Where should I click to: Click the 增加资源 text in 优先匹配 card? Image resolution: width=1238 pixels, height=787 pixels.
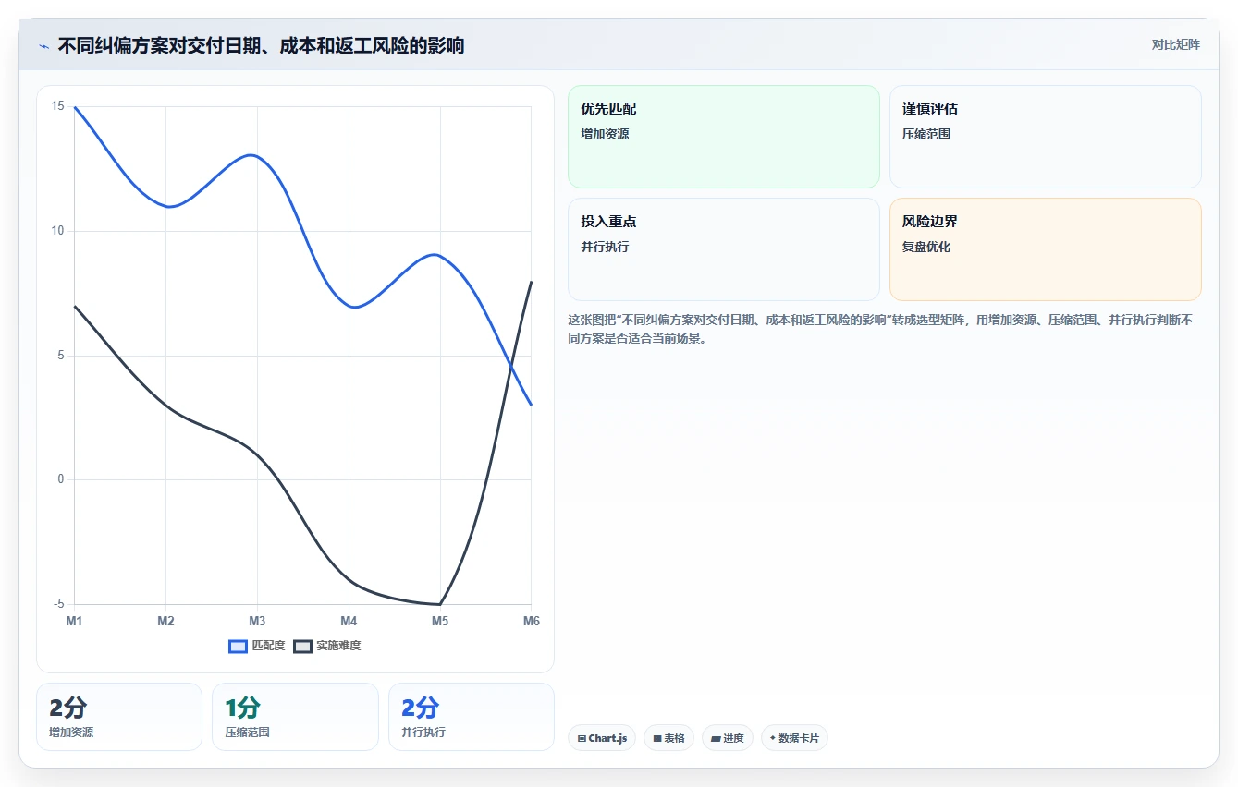(605, 134)
